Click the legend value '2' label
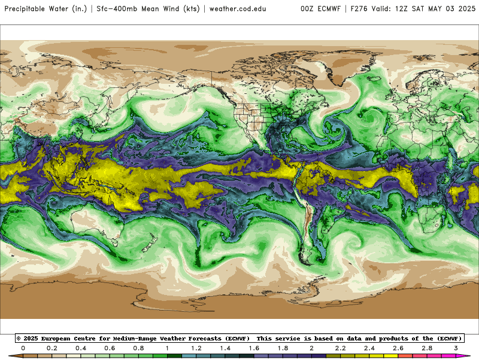Viewport: 479px width, 359px height. 311,348
